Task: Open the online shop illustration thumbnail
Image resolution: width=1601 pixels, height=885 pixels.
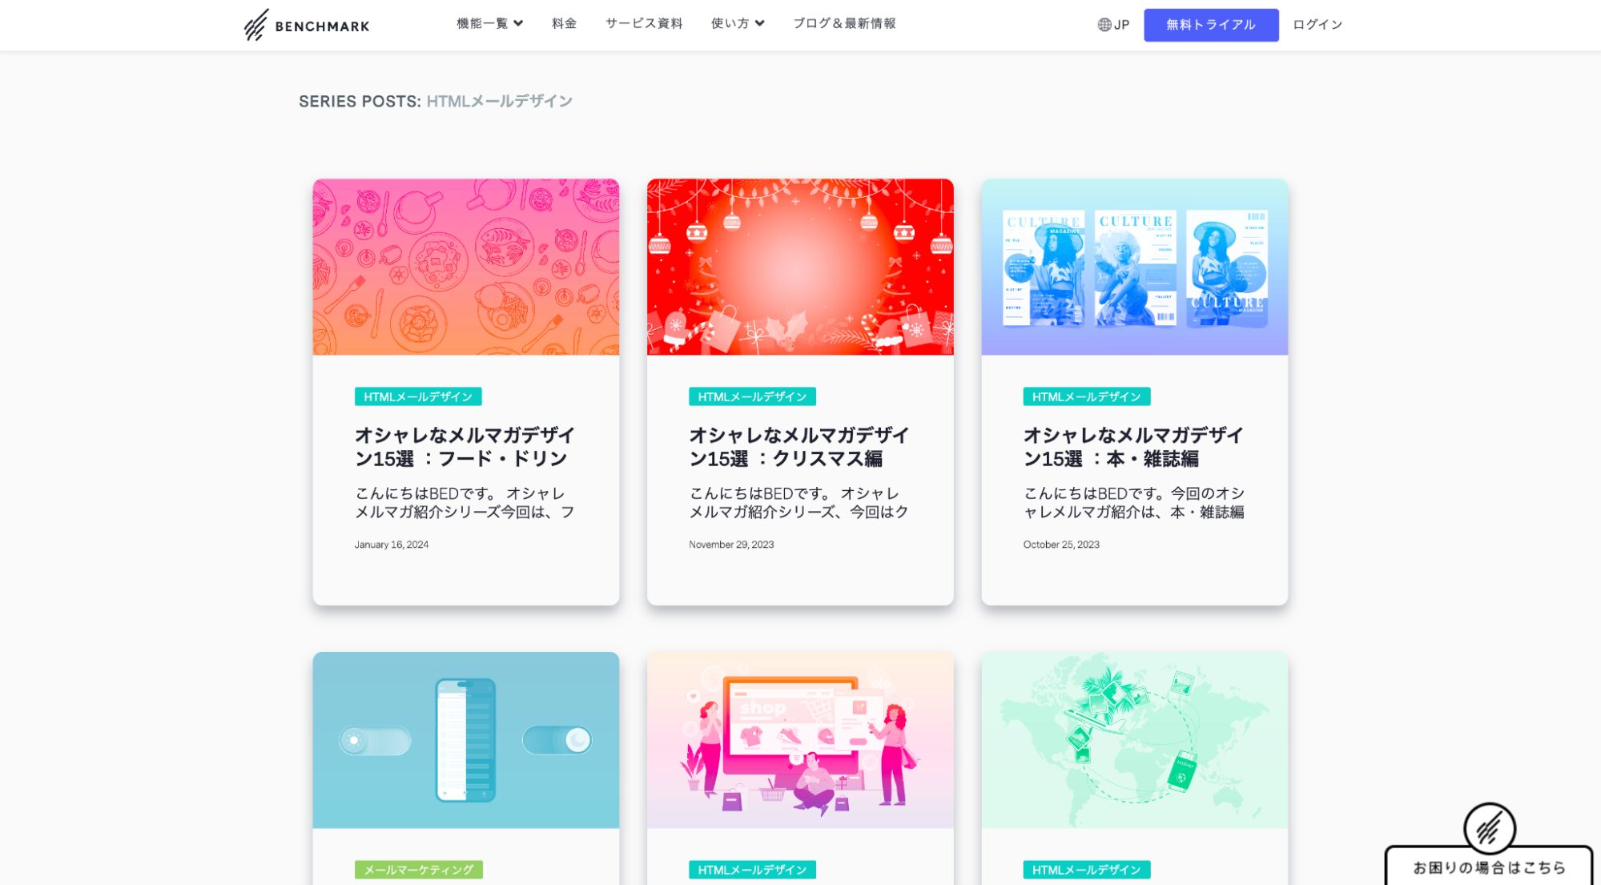Action: tap(799, 739)
